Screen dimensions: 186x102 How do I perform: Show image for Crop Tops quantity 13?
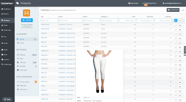pyautogui.click(x=180, y=38)
